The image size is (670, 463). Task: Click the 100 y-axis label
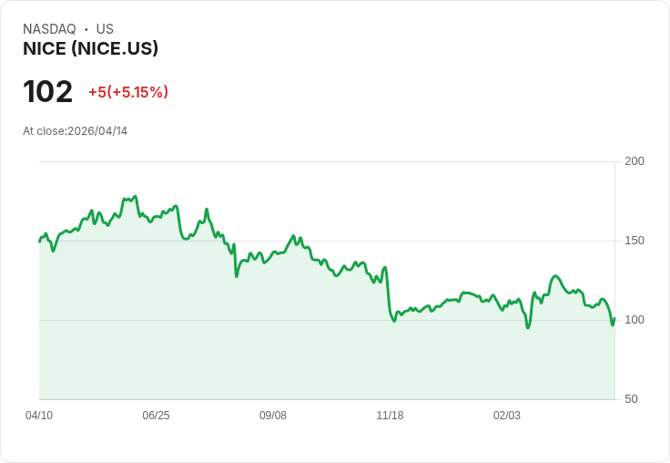click(634, 320)
